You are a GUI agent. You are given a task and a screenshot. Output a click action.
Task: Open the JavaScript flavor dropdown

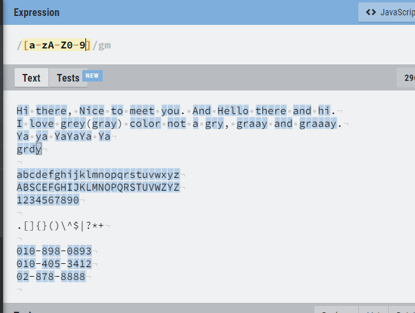click(387, 13)
